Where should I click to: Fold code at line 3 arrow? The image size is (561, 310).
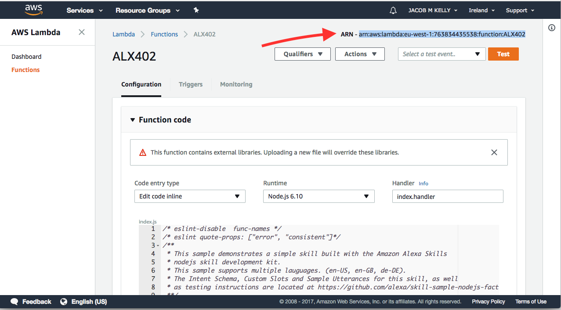pyautogui.click(x=158, y=245)
